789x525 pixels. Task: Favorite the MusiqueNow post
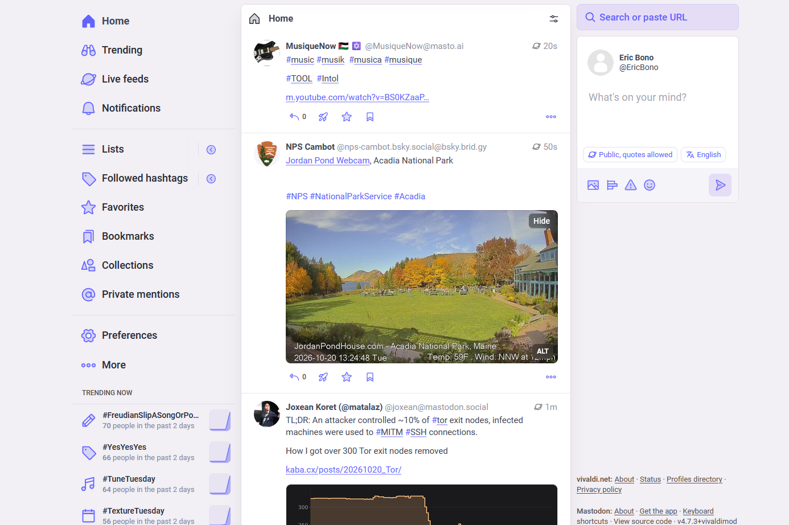click(347, 117)
